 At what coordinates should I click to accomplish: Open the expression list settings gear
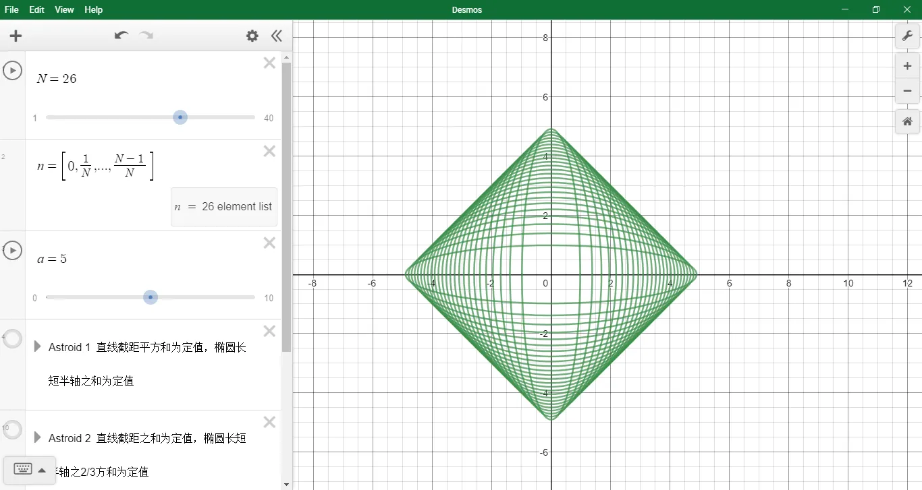click(252, 36)
